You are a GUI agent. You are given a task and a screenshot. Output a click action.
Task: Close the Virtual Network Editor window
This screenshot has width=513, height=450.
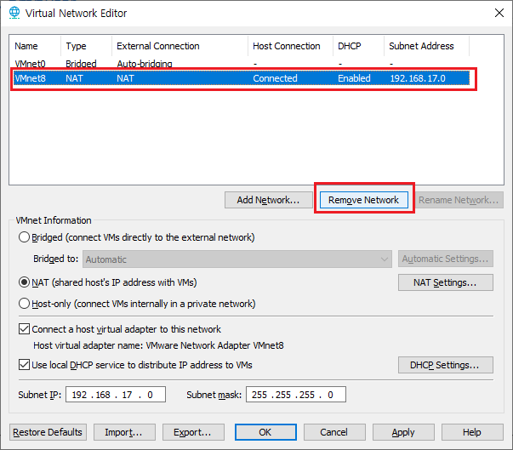[499, 13]
